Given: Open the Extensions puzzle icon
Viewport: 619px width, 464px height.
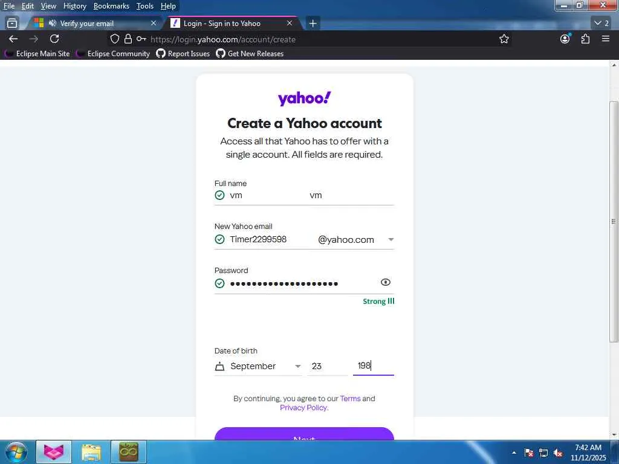Looking at the screenshot, I should [x=585, y=39].
